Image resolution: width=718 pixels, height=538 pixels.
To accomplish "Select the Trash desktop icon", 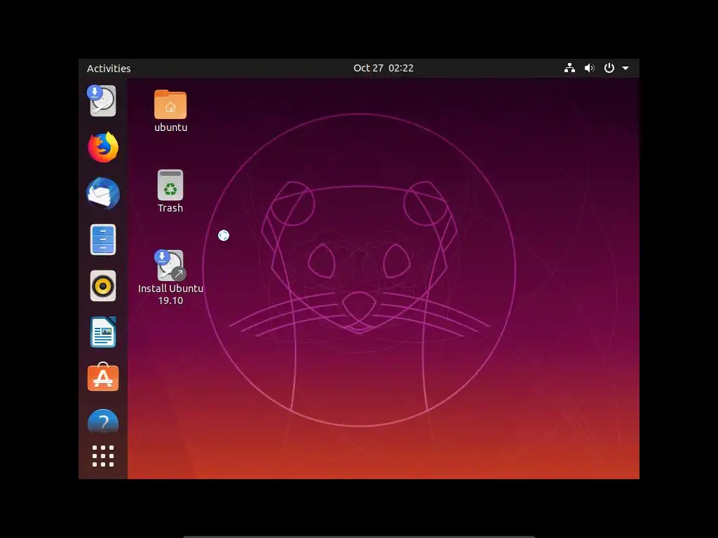I will tap(170, 185).
